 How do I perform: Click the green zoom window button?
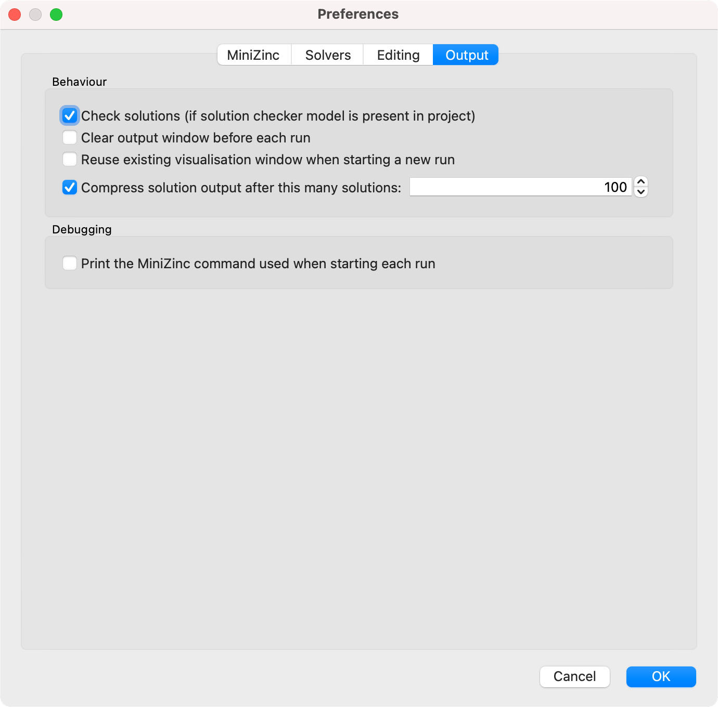coord(56,15)
